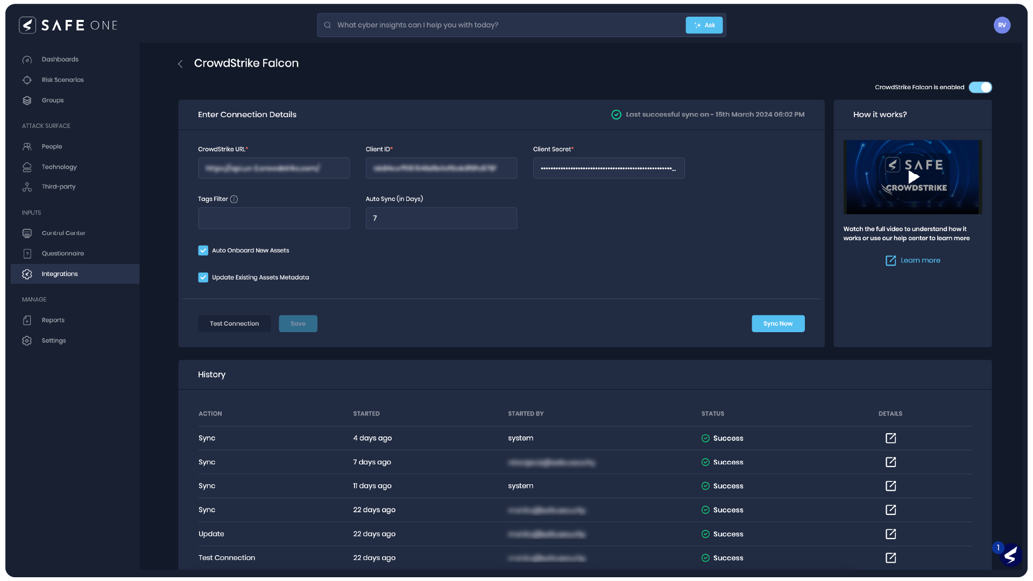Click the SAFE ONE logo
The height and width of the screenshot is (581, 1033).
point(68,25)
